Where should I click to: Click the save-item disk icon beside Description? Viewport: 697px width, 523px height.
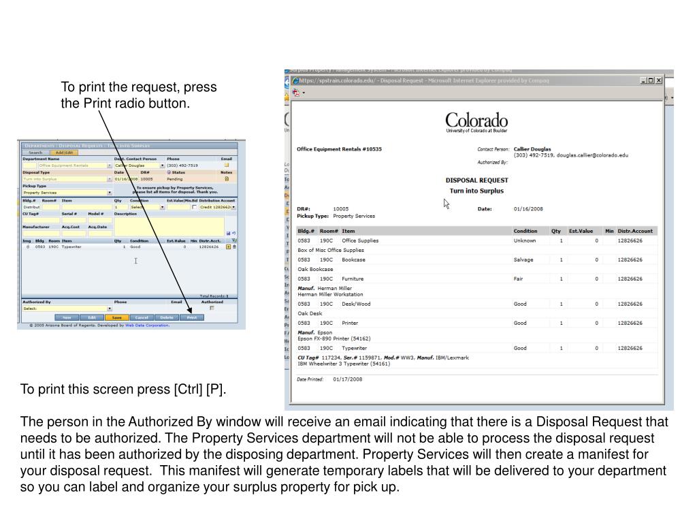point(228,233)
